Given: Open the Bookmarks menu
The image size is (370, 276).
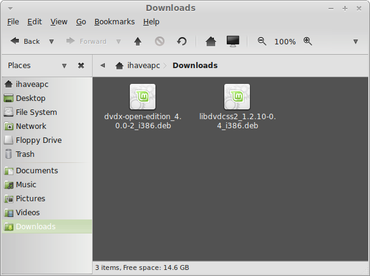Looking at the screenshot, I should click(115, 22).
